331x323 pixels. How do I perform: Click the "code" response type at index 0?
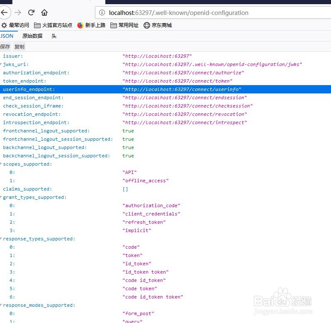(x=131, y=247)
